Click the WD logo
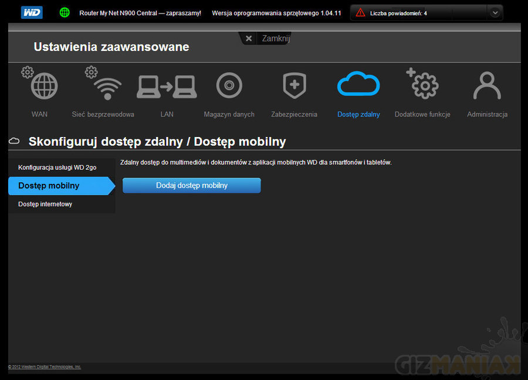The image size is (528, 380). [32, 12]
